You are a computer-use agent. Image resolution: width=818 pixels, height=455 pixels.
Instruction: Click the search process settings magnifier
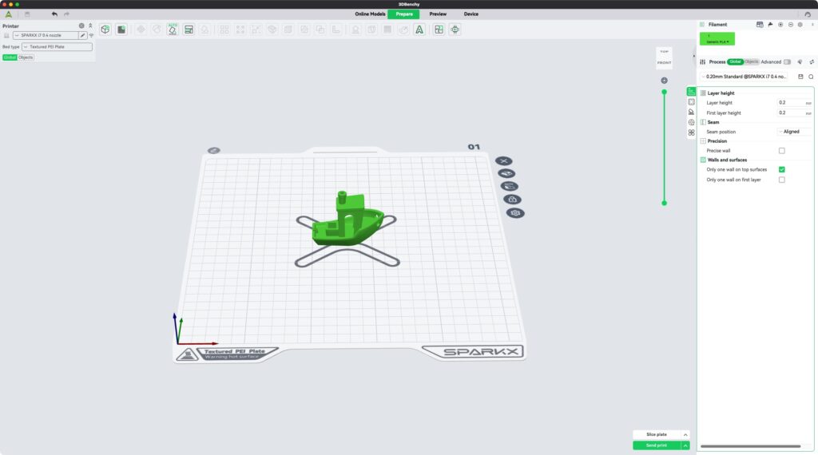coord(811,77)
